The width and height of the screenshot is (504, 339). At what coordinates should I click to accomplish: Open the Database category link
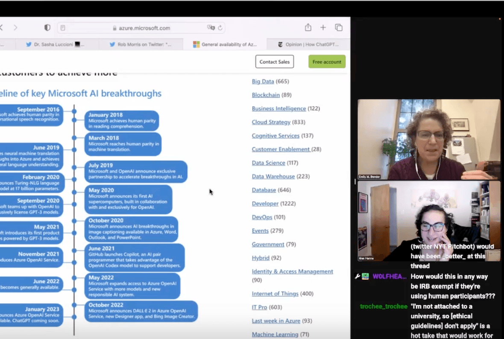tap(264, 190)
